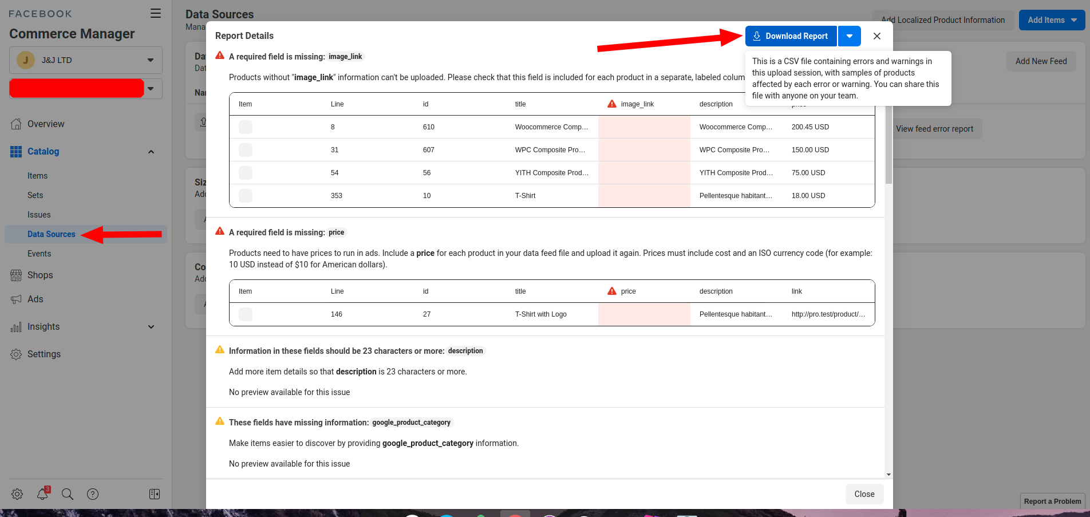Click the dialog vertical scrollbar thumb
The width and height of the screenshot is (1090, 517).
click(888, 145)
